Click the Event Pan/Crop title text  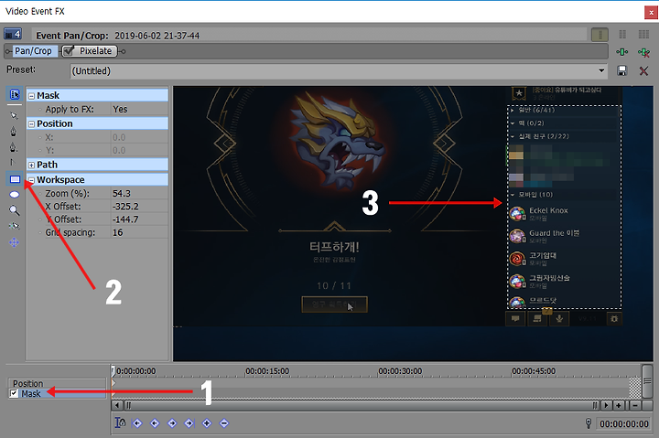point(72,36)
